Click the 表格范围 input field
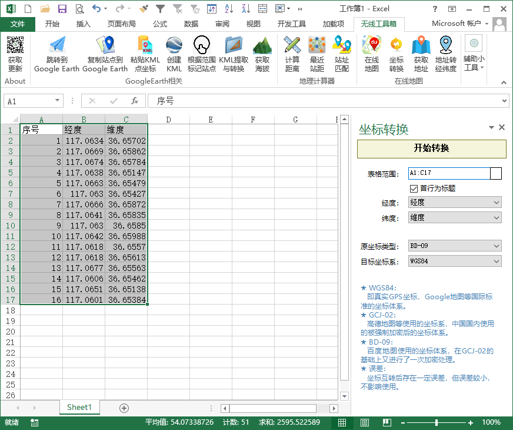Viewport: 513px width, 430px height. pos(449,173)
